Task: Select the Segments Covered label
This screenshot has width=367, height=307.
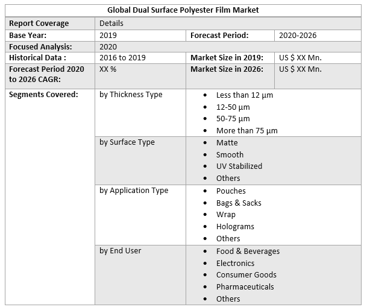Action: tap(43, 95)
